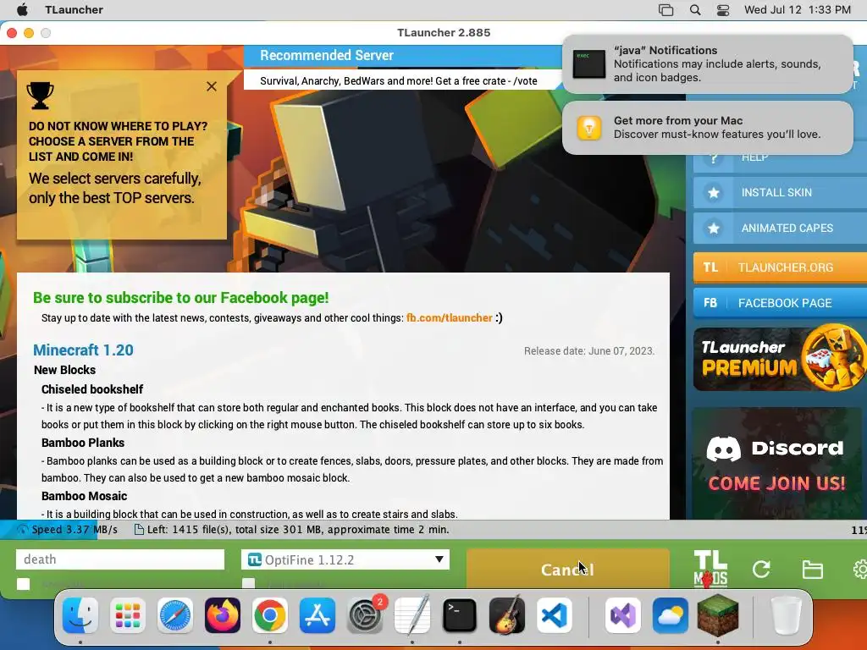867x650 pixels.
Task: Open the Discord Come Join Us banner
Action: click(777, 463)
